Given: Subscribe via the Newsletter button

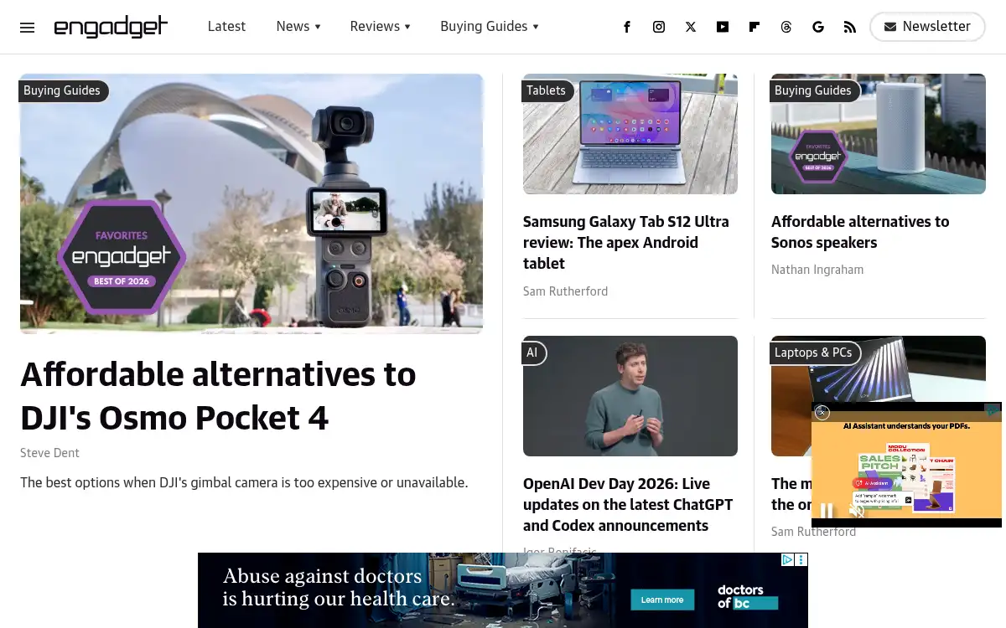Looking at the screenshot, I should (x=927, y=27).
